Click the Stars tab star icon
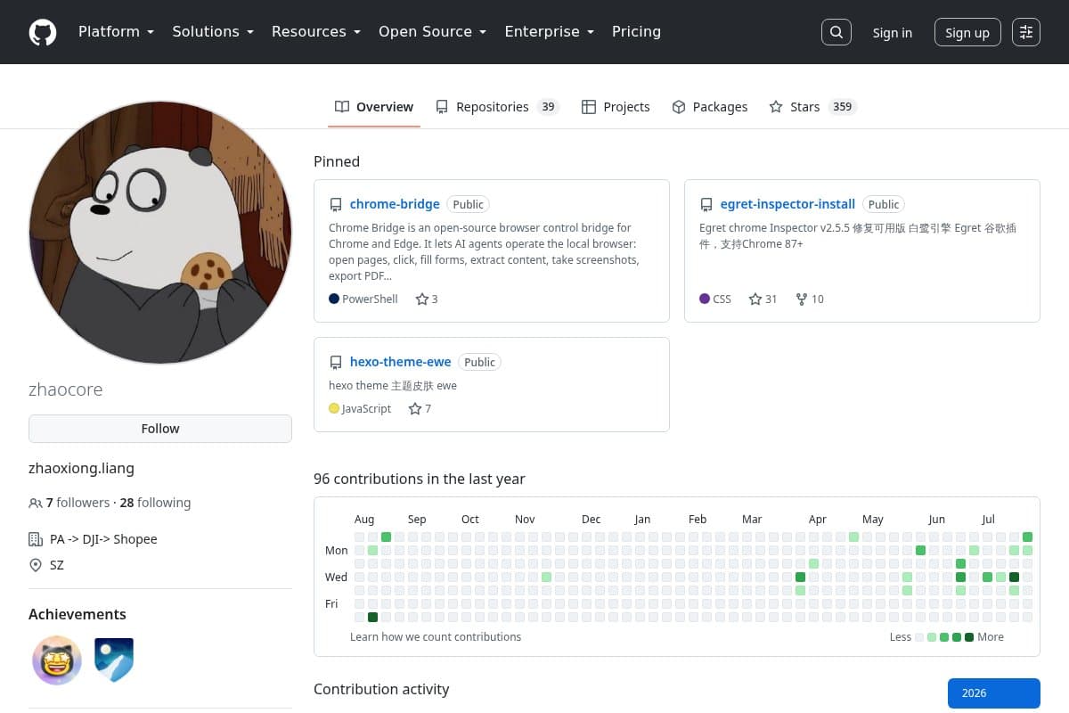 (x=777, y=107)
